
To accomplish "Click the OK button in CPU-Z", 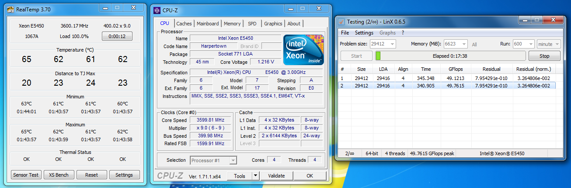I will coord(310,176).
